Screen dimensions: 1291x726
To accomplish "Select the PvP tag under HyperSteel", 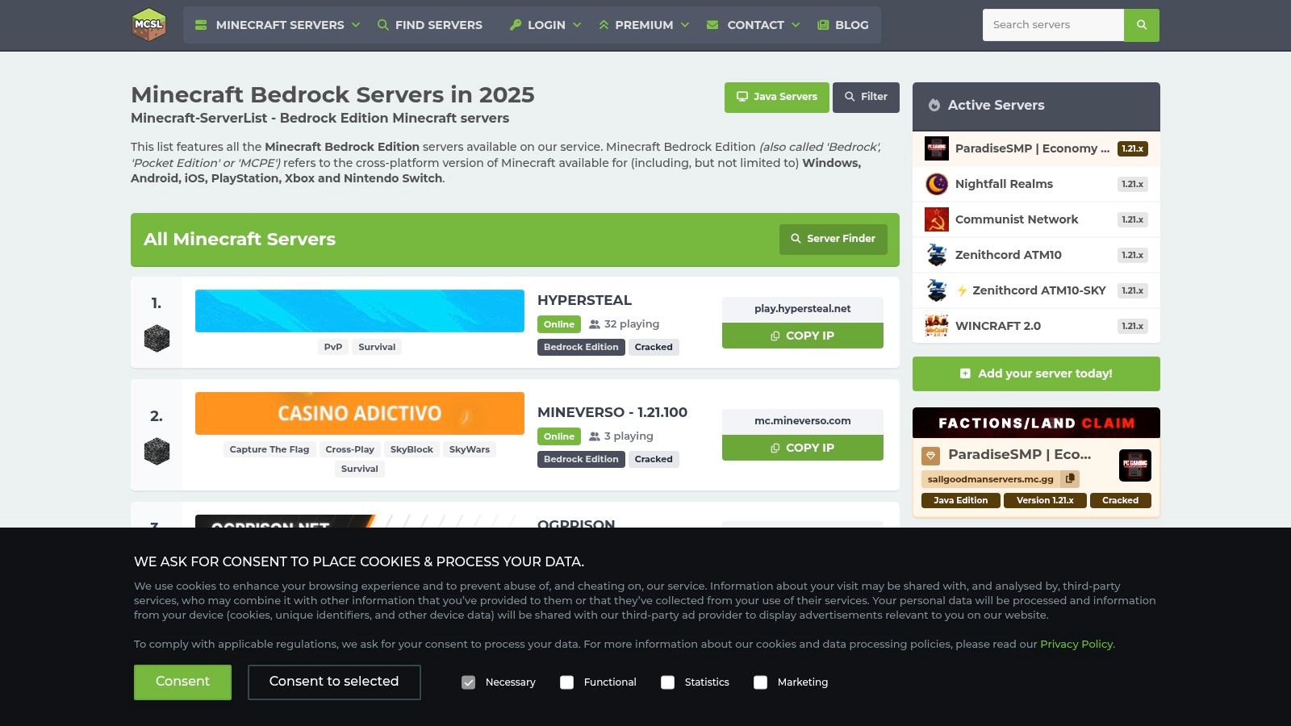I will 333,347.
